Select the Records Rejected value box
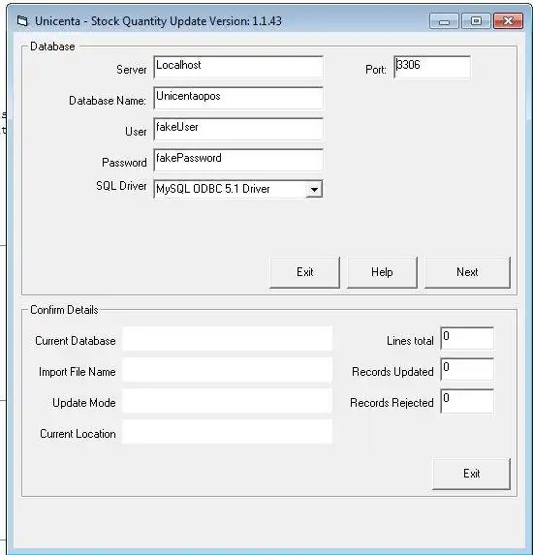Screen dimensions: 533x555 click(467, 400)
